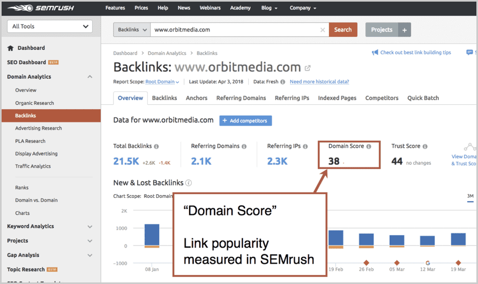
Task: Click the beta badge next to SEO Dashboard
Action: (x=54, y=63)
